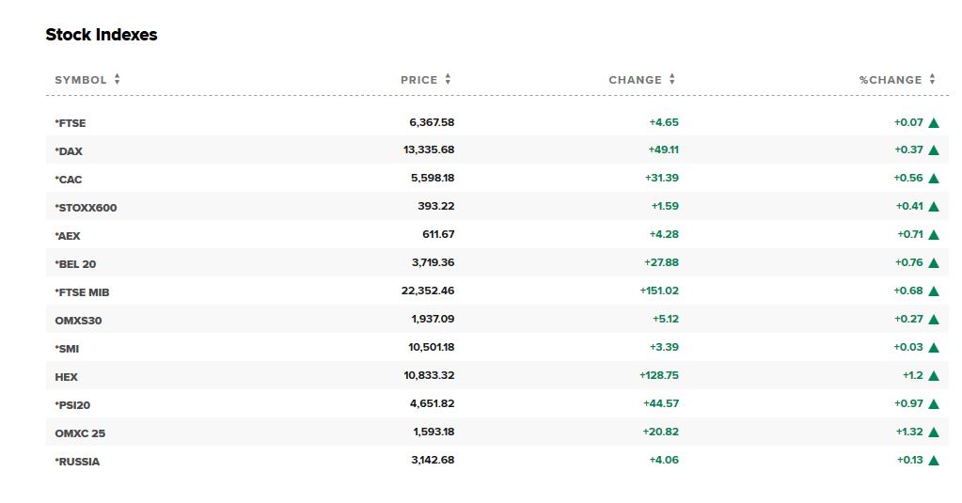Screen dimensions: 962x503
Task: Sort table by the SYMBOL column arrows
Action: [117, 79]
